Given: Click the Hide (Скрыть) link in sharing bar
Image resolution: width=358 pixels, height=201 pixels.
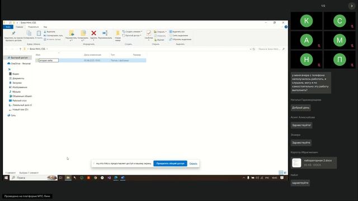Looking at the screenshot, I should (x=194, y=164).
